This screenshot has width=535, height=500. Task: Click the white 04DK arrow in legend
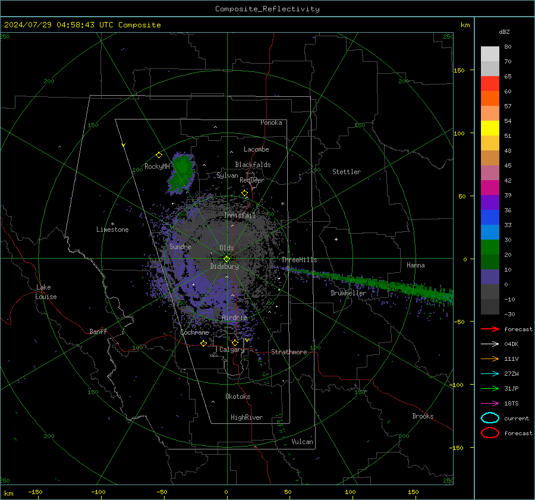tap(490, 344)
